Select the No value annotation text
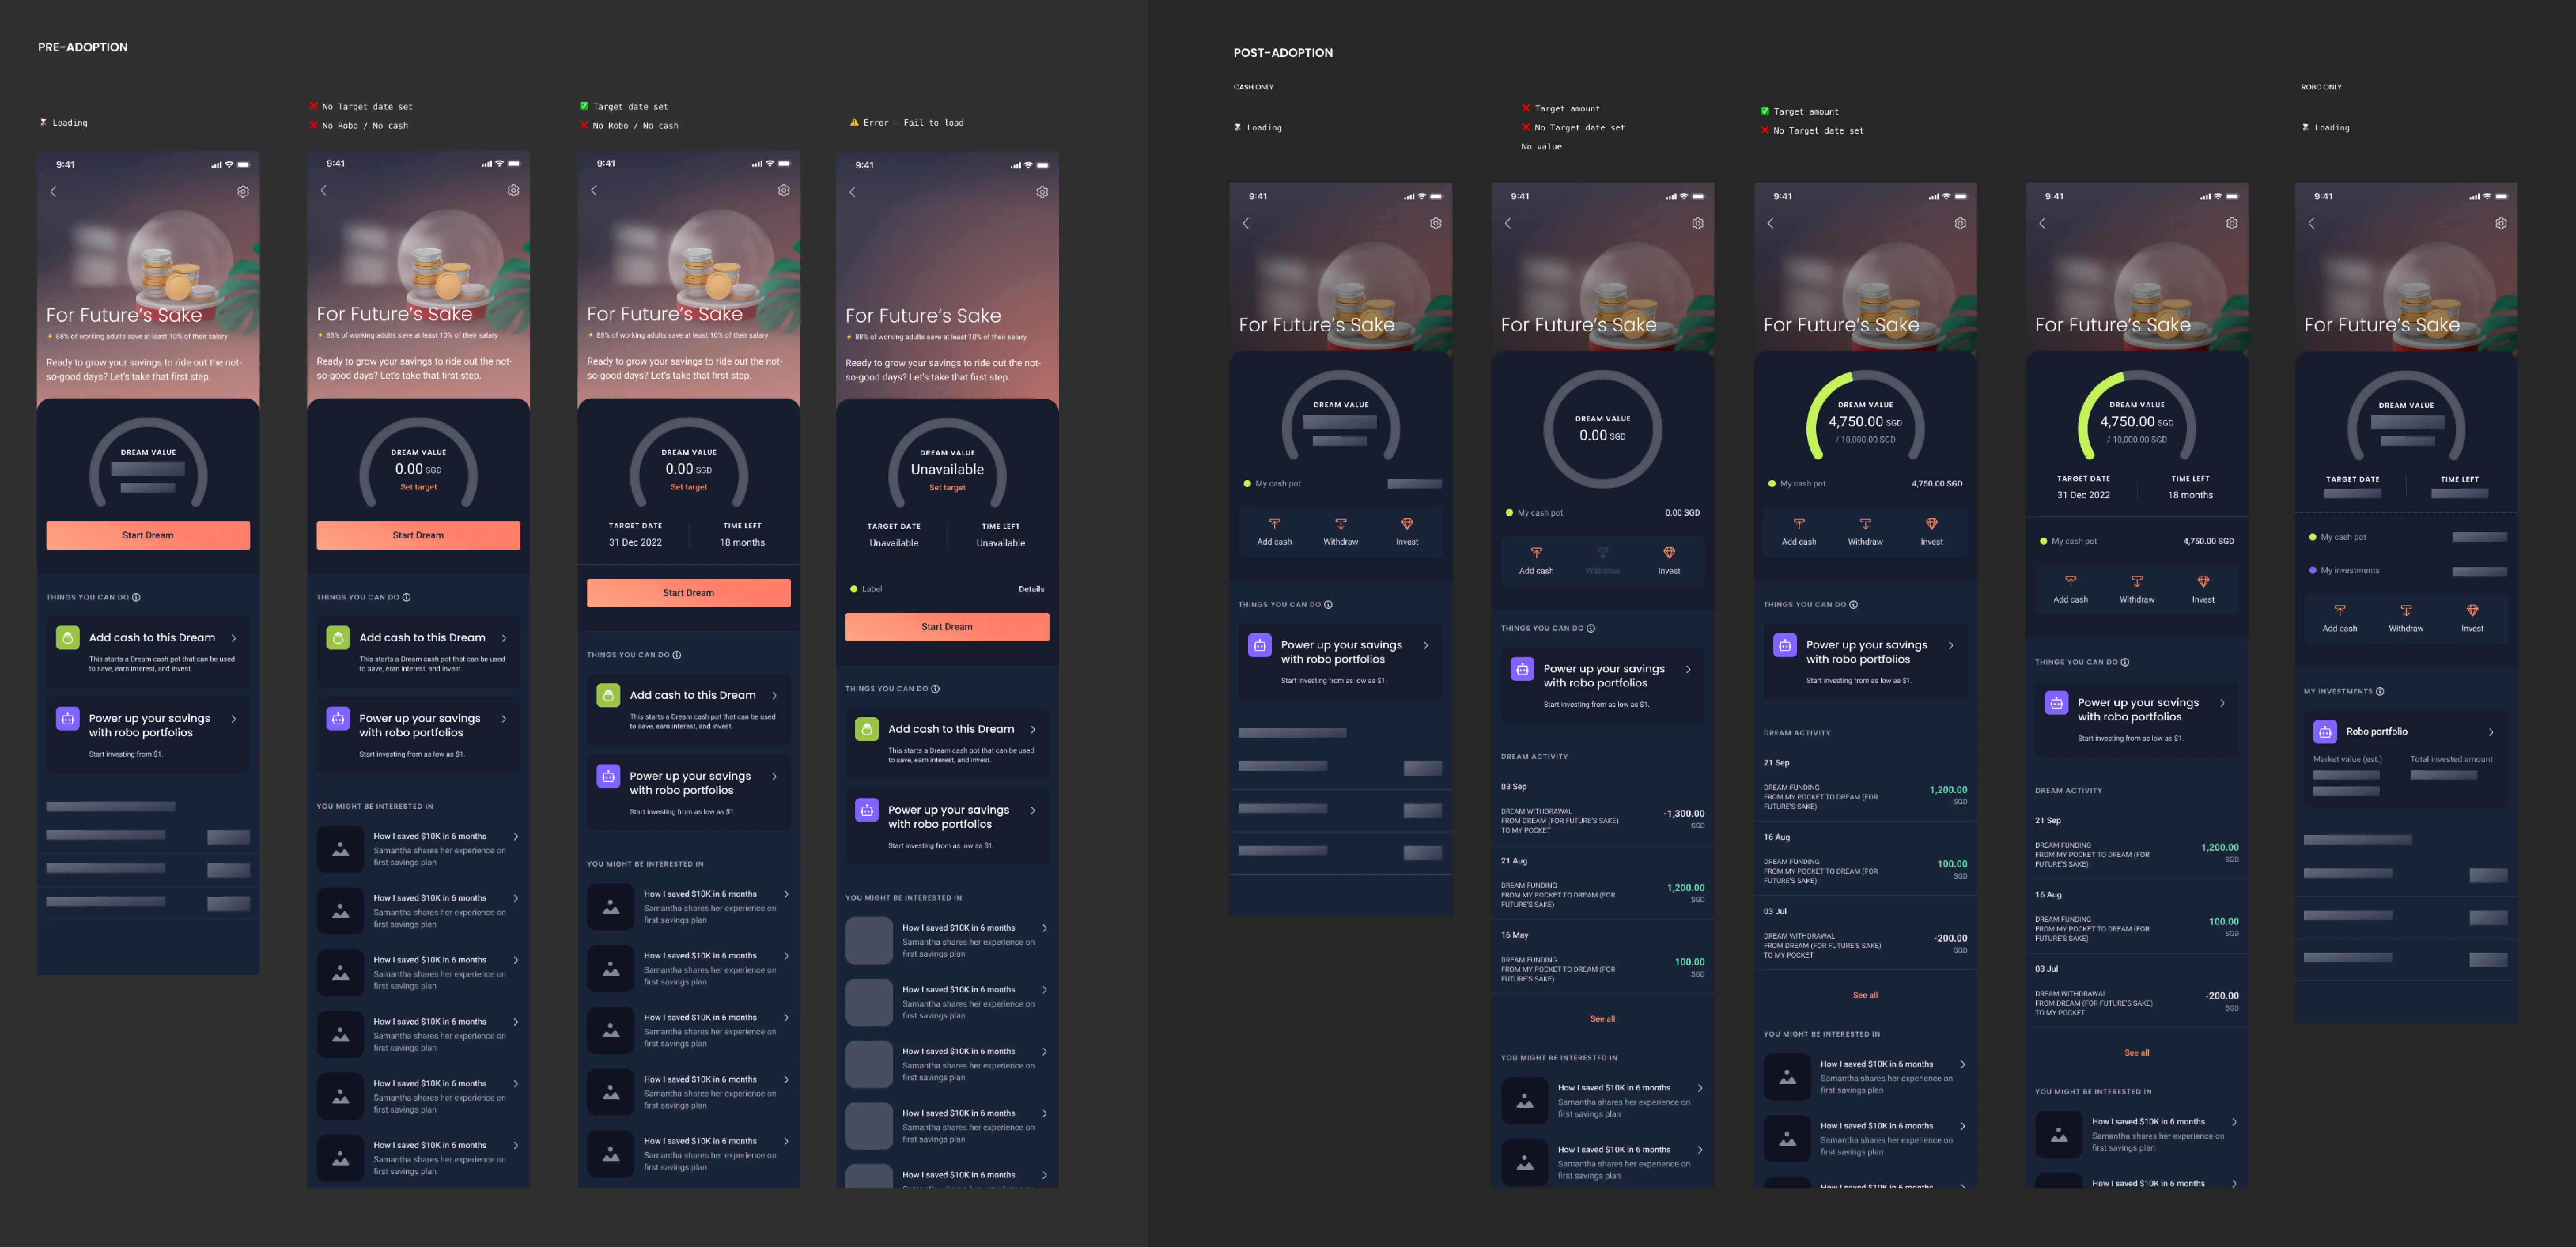The height and width of the screenshot is (1247, 2576). click(1541, 147)
